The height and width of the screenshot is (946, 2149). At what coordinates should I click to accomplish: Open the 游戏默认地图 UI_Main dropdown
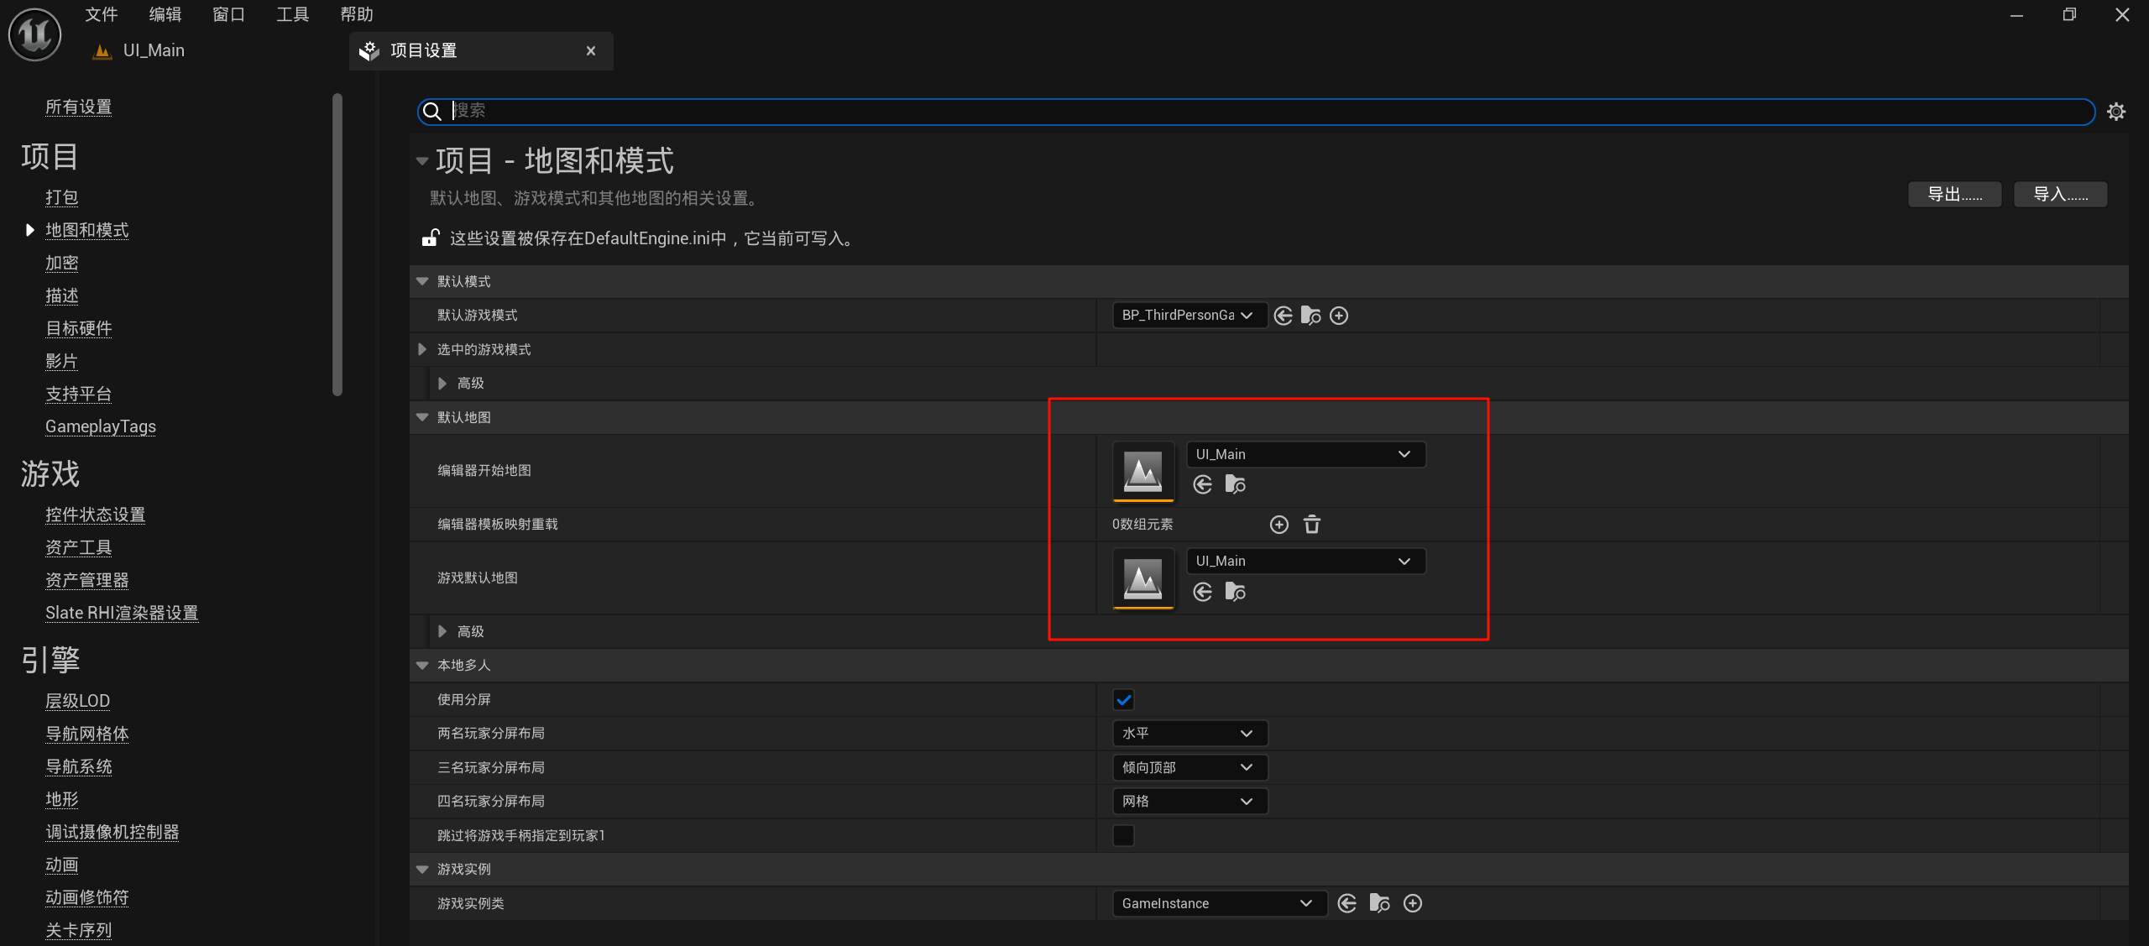[x=1305, y=562]
